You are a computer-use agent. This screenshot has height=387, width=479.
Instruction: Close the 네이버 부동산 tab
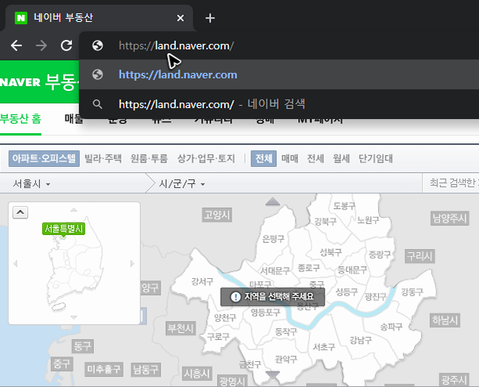[x=181, y=18]
